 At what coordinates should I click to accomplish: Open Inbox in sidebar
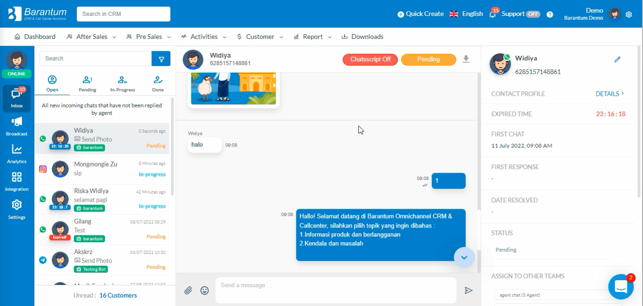pos(17,98)
